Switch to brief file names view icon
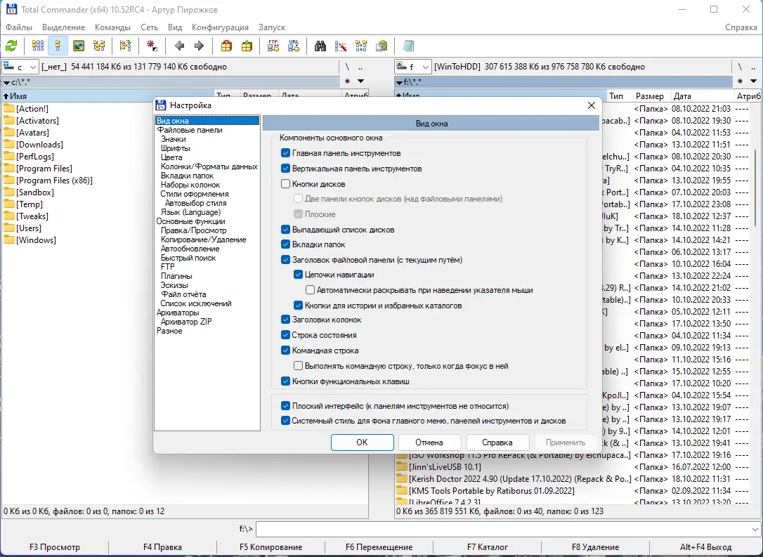The width and height of the screenshot is (763, 557). (38, 46)
